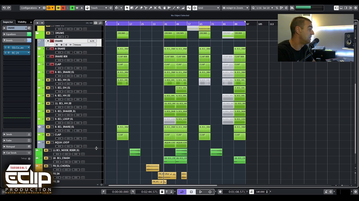The width and height of the screenshot is (359, 201).
Task: Open the Configurations dropdown
Action: click(x=31, y=8)
